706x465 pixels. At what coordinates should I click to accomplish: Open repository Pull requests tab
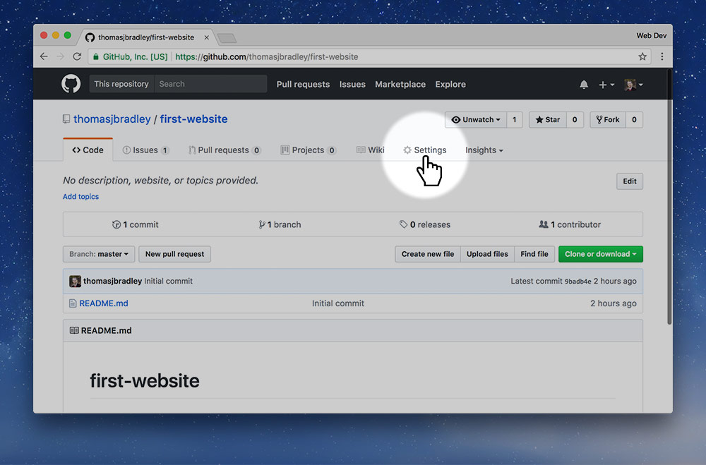pos(225,150)
